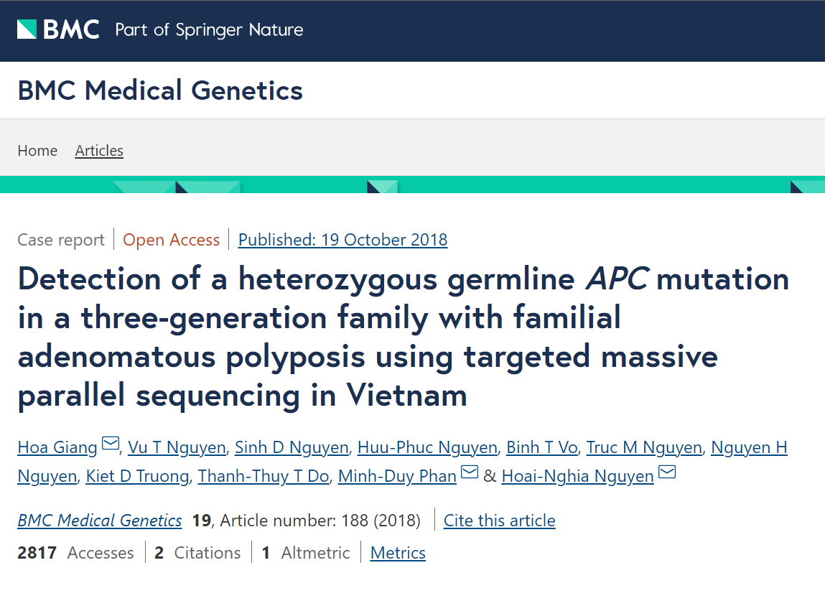
Task: Click the BMC Medical Genetics page heading
Action: [159, 90]
